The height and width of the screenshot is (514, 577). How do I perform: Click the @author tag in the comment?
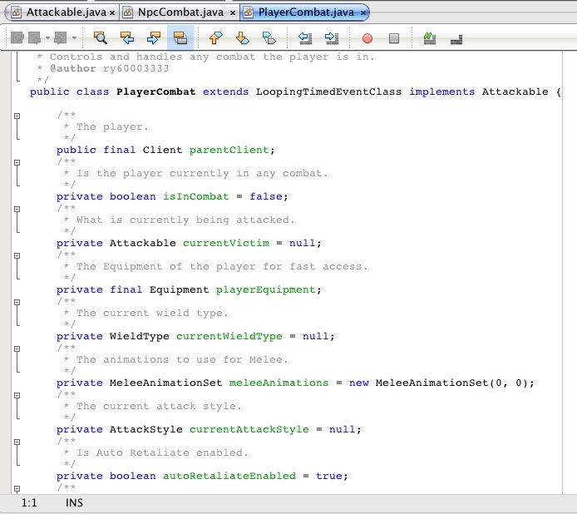pos(73,68)
